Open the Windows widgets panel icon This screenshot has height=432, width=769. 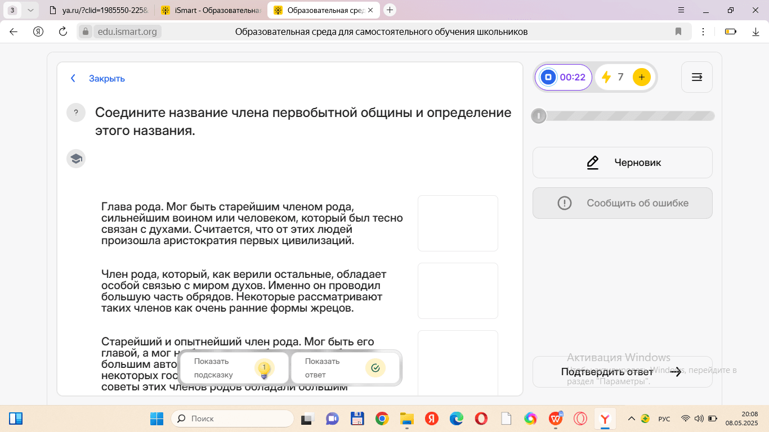pos(16,418)
